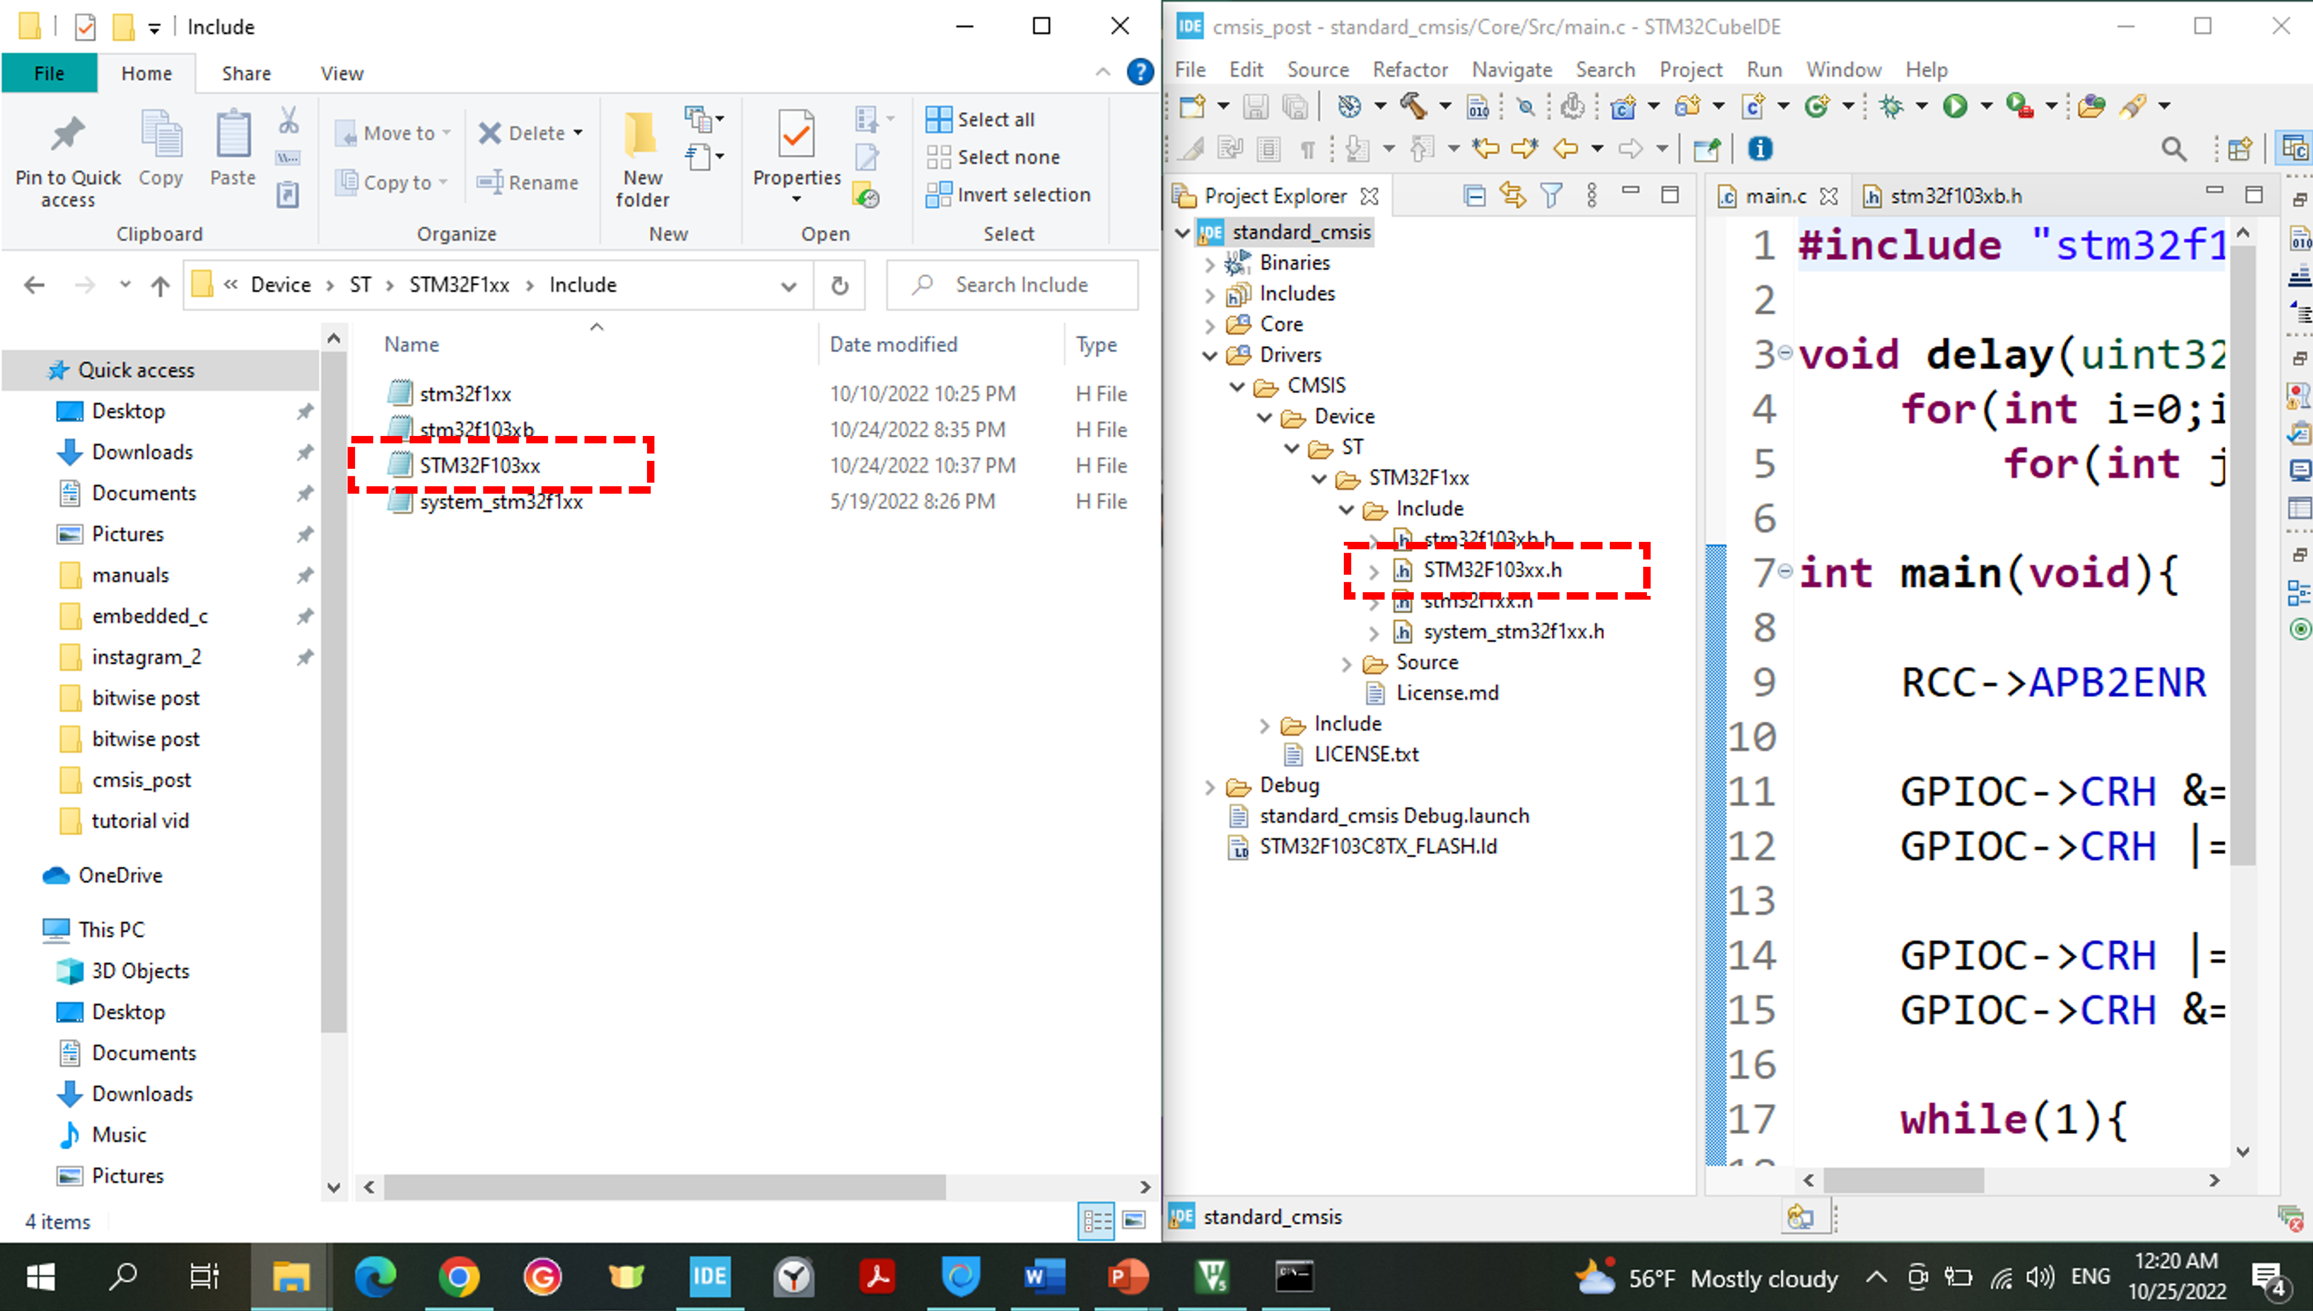Viewport: 2313px width, 1311px height.
Task: Open the address bar history dropdown
Action: tap(789, 286)
